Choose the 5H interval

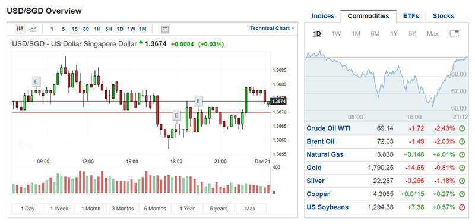[x=109, y=29]
